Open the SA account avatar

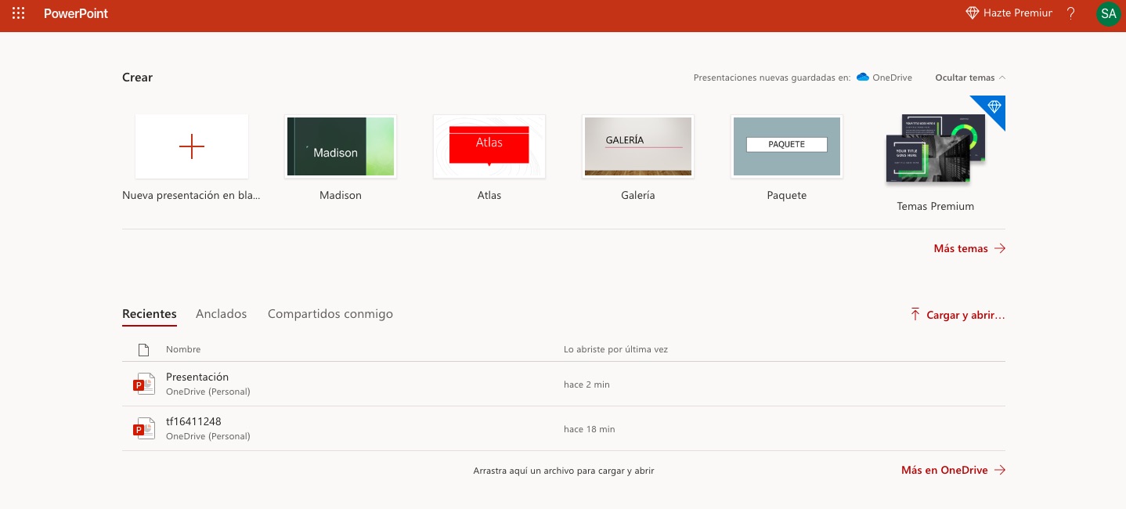pyautogui.click(x=1108, y=13)
